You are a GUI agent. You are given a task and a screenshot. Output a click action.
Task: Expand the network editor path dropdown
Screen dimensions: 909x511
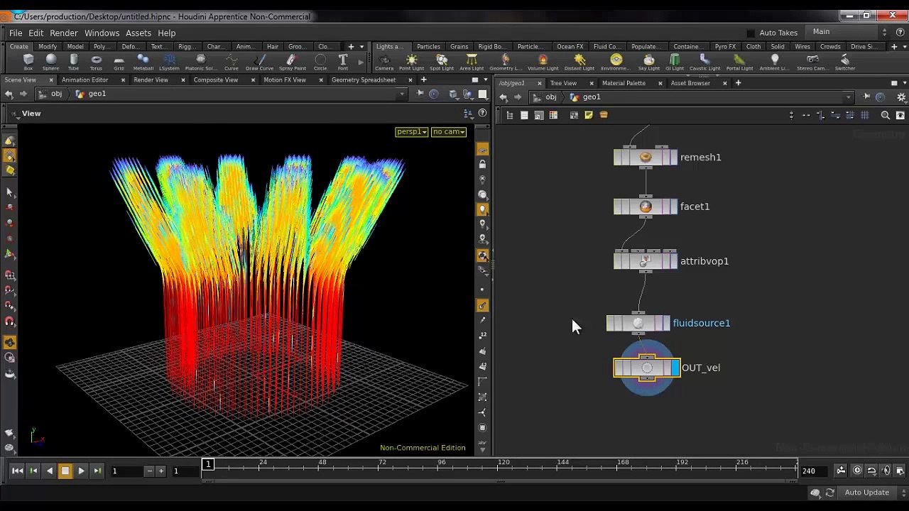coord(848,97)
